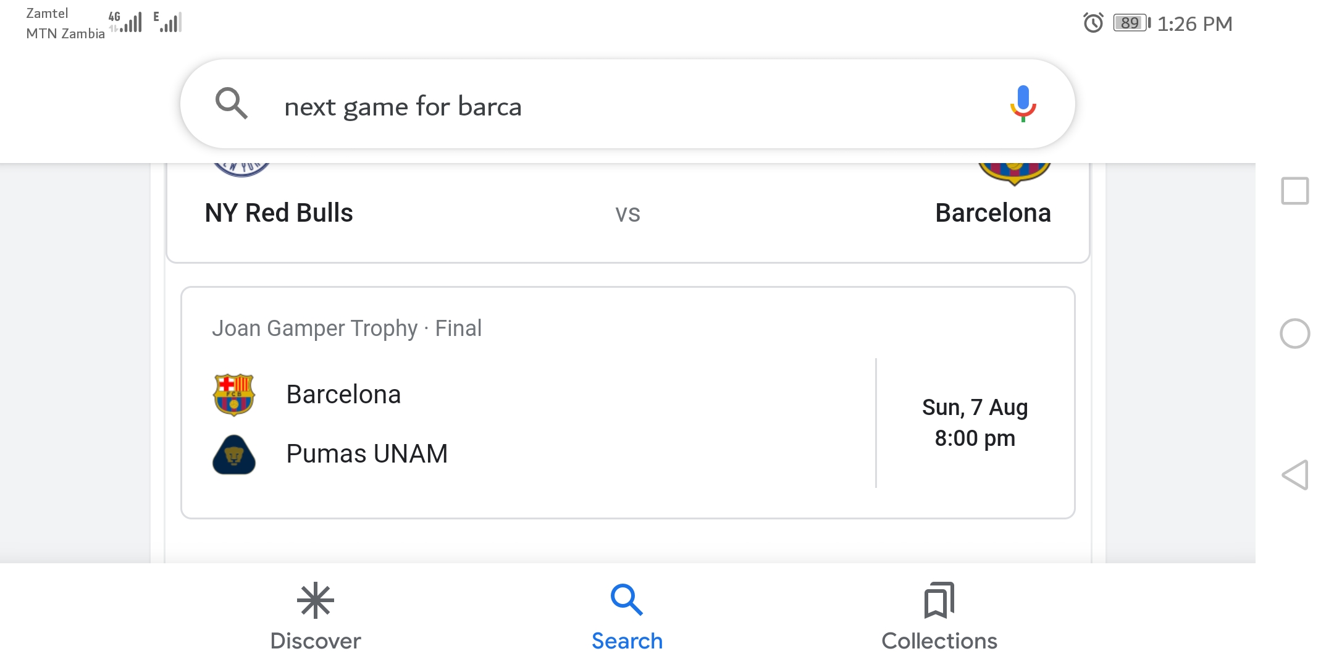Open recent apps square button
Viewport: 1334px width, 667px height.
(1295, 191)
